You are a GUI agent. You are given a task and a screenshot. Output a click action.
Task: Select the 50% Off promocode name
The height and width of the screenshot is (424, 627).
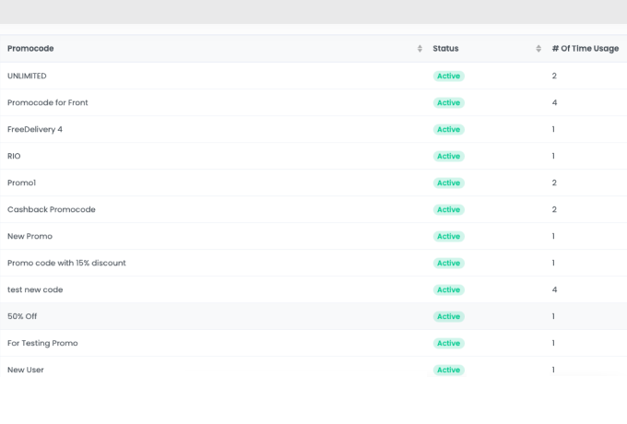(22, 316)
